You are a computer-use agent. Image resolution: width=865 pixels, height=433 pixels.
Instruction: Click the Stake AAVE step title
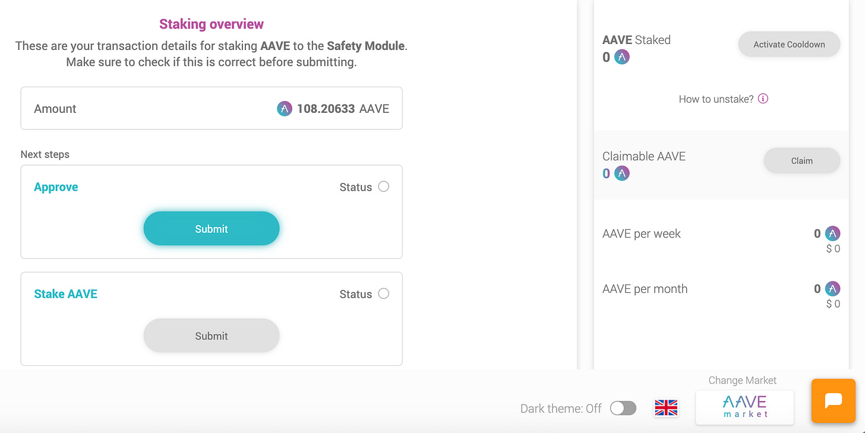pos(65,294)
